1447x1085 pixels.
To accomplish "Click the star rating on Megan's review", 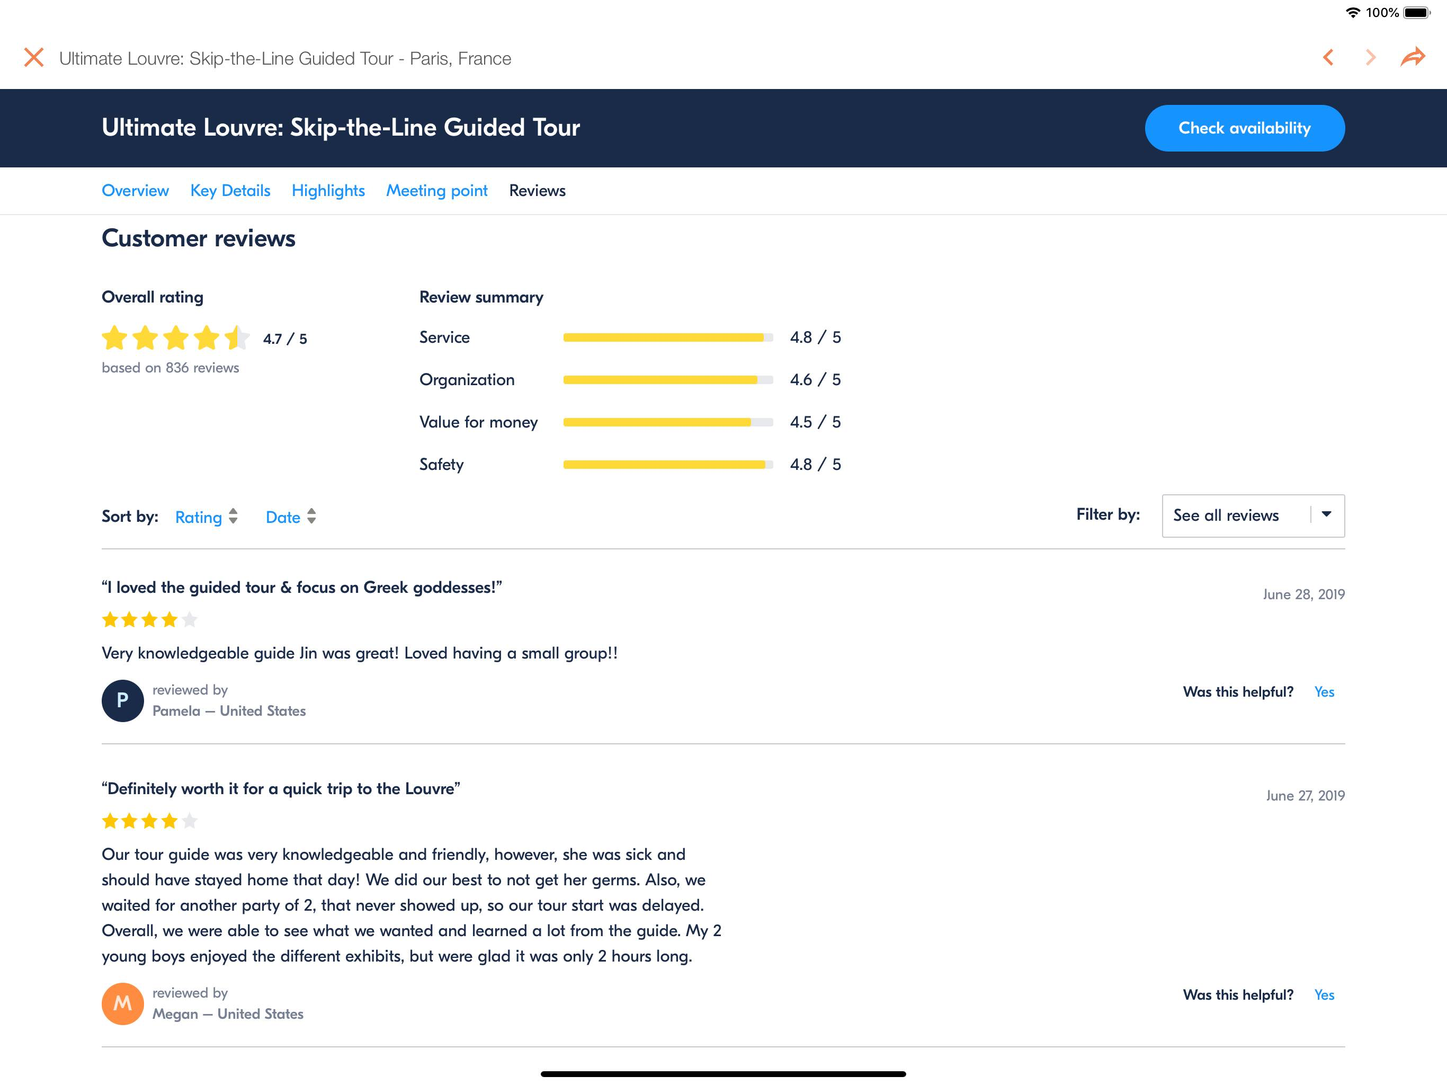I will 150,821.
